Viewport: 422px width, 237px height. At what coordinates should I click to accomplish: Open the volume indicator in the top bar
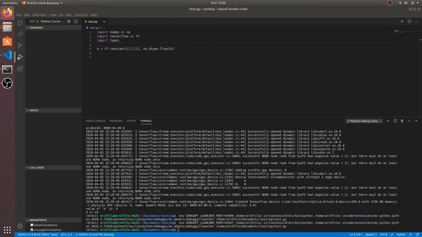coord(406,3)
